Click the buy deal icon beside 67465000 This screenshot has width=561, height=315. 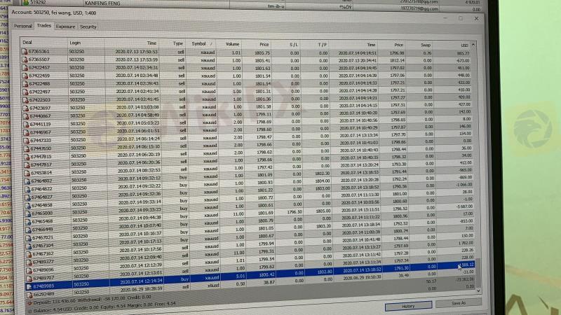28,213
